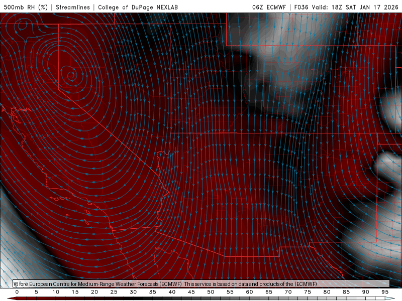Screen dimensions: 402x301
Task: Select the '35' humidity scale label
Action: (x=153, y=292)
